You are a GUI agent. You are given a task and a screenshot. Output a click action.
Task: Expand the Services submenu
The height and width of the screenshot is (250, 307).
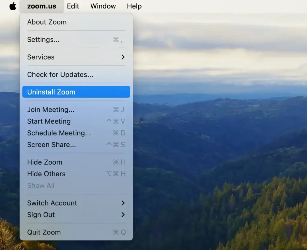(76, 57)
